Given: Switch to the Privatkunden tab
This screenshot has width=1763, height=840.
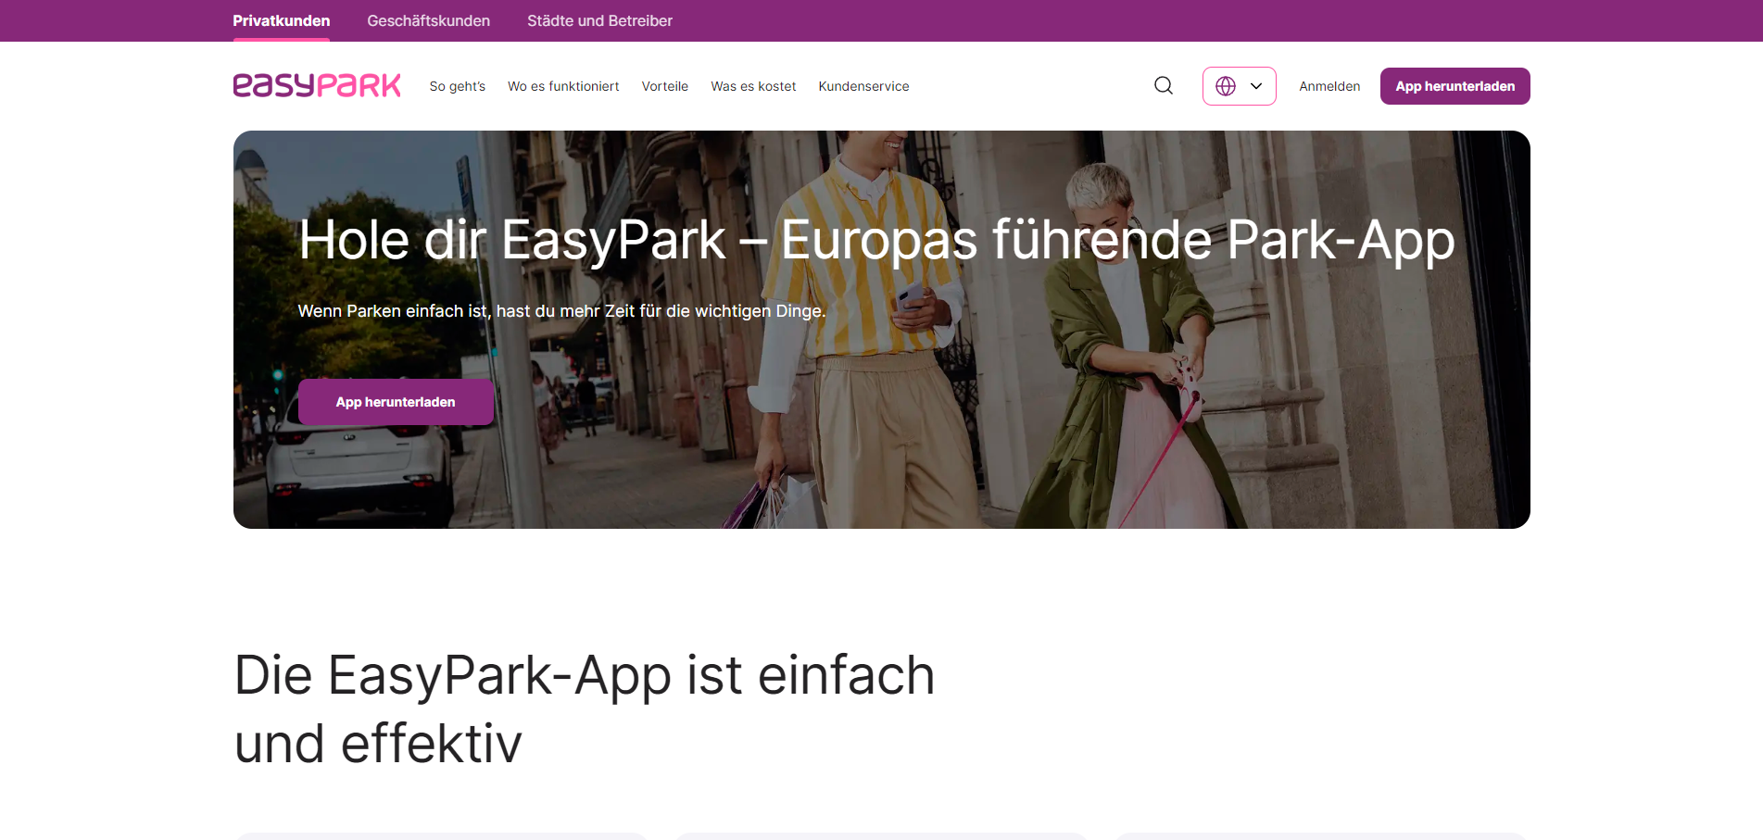Looking at the screenshot, I should (x=282, y=20).
